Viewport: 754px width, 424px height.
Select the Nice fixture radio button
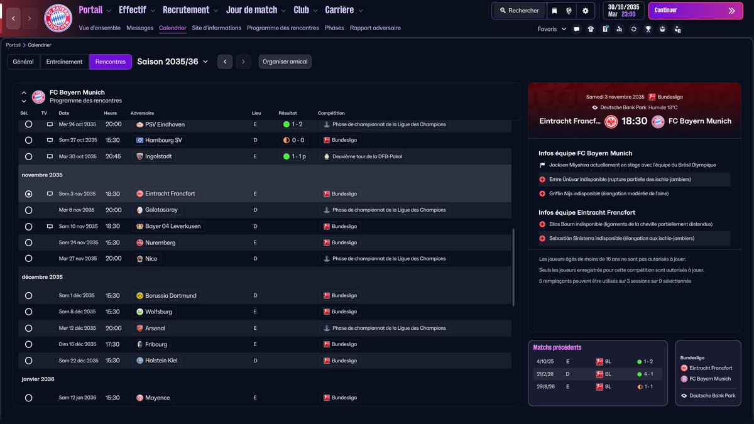click(28, 259)
